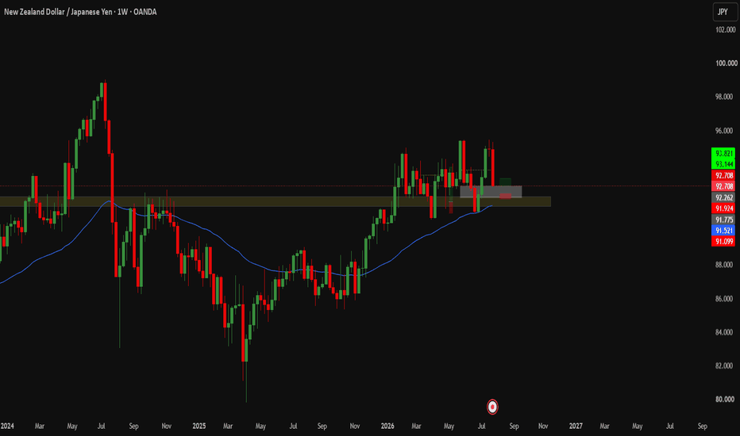The height and width of the screenshot is (436, 740).
Task: Click the gray 92.262 price label
Action: coord(723,197)
